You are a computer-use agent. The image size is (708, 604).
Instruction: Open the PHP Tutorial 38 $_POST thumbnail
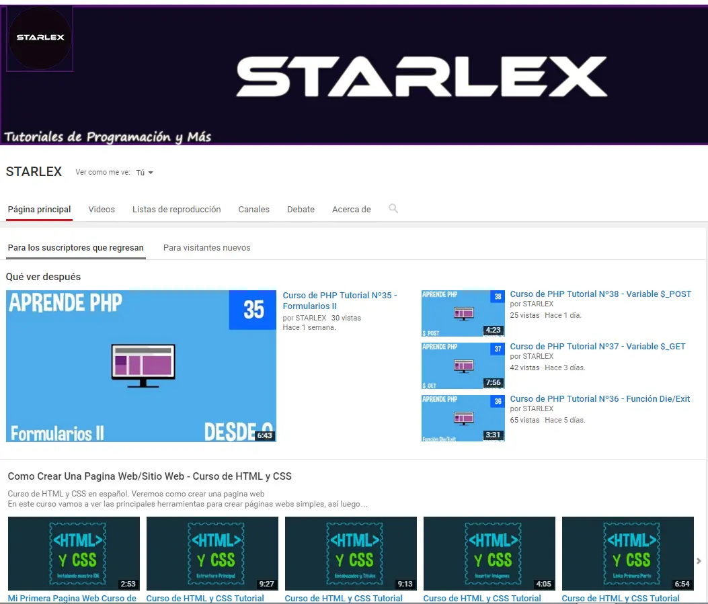coord(463,313)
